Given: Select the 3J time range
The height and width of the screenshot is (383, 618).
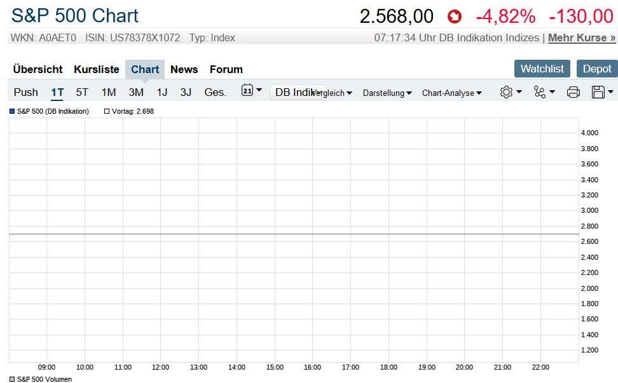Looking at the screenshot, I should click(186, 92).
